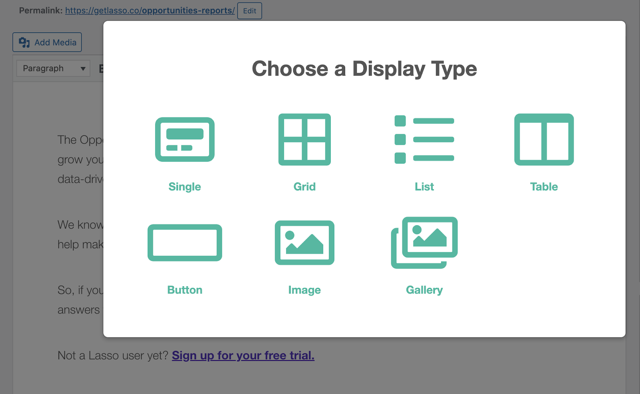
Task: Choose the Grid display type icon
Action: [304, 139]
